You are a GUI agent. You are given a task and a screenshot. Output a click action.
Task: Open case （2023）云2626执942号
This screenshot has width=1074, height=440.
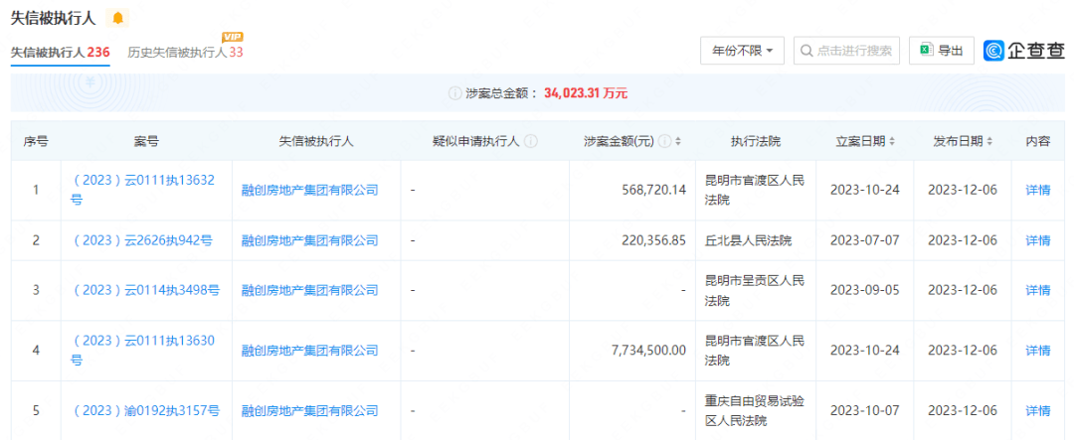143,240
